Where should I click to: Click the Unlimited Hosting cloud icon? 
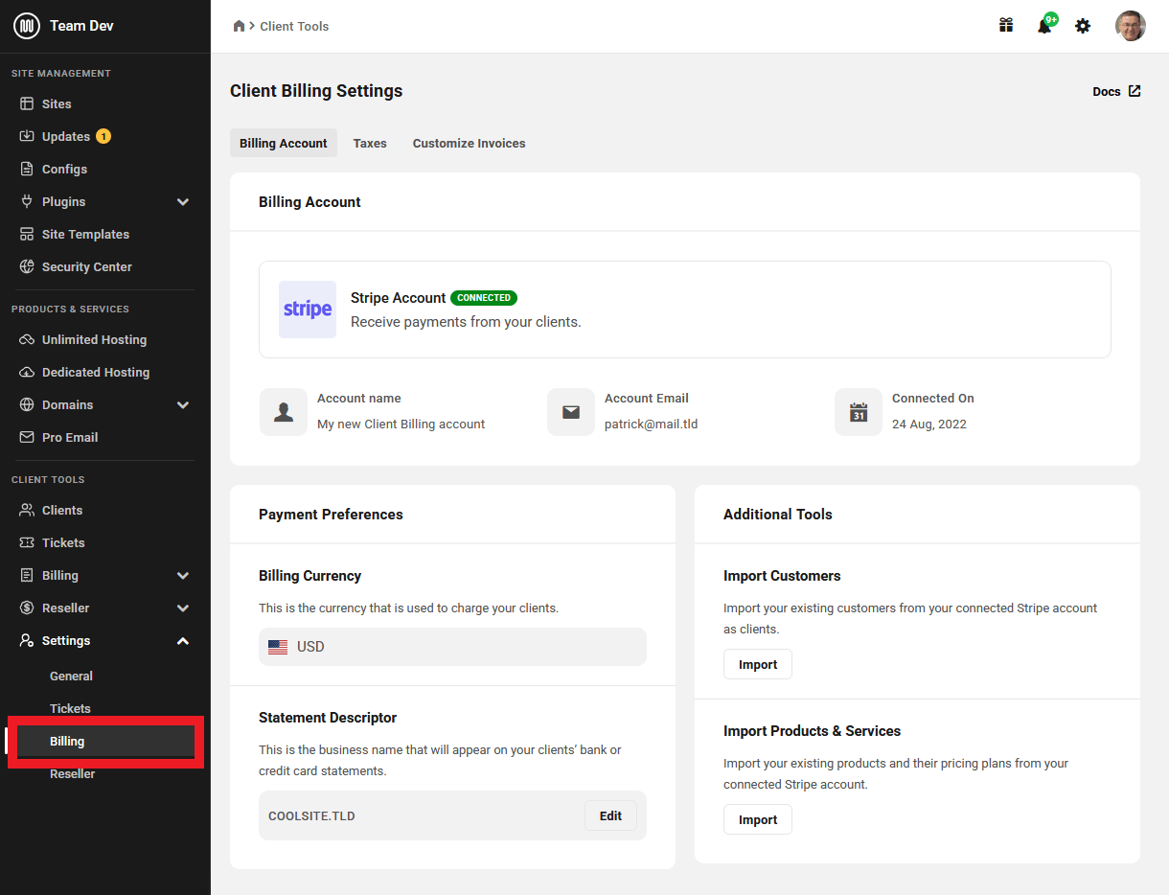27,339
